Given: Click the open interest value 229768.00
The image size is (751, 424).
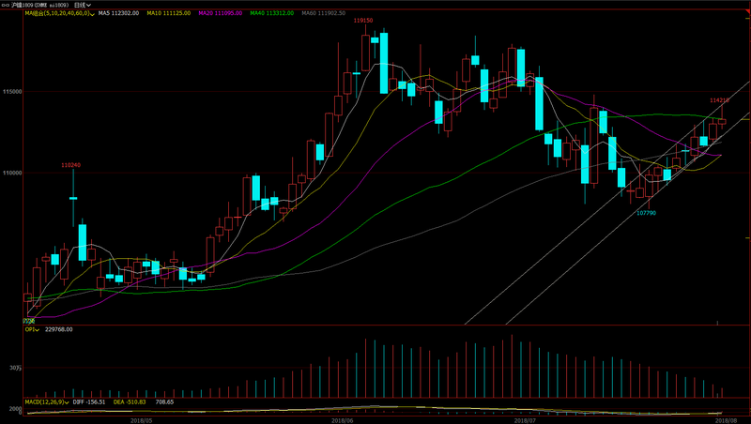Looking at the screenshot, I should (x=58, y=329).
